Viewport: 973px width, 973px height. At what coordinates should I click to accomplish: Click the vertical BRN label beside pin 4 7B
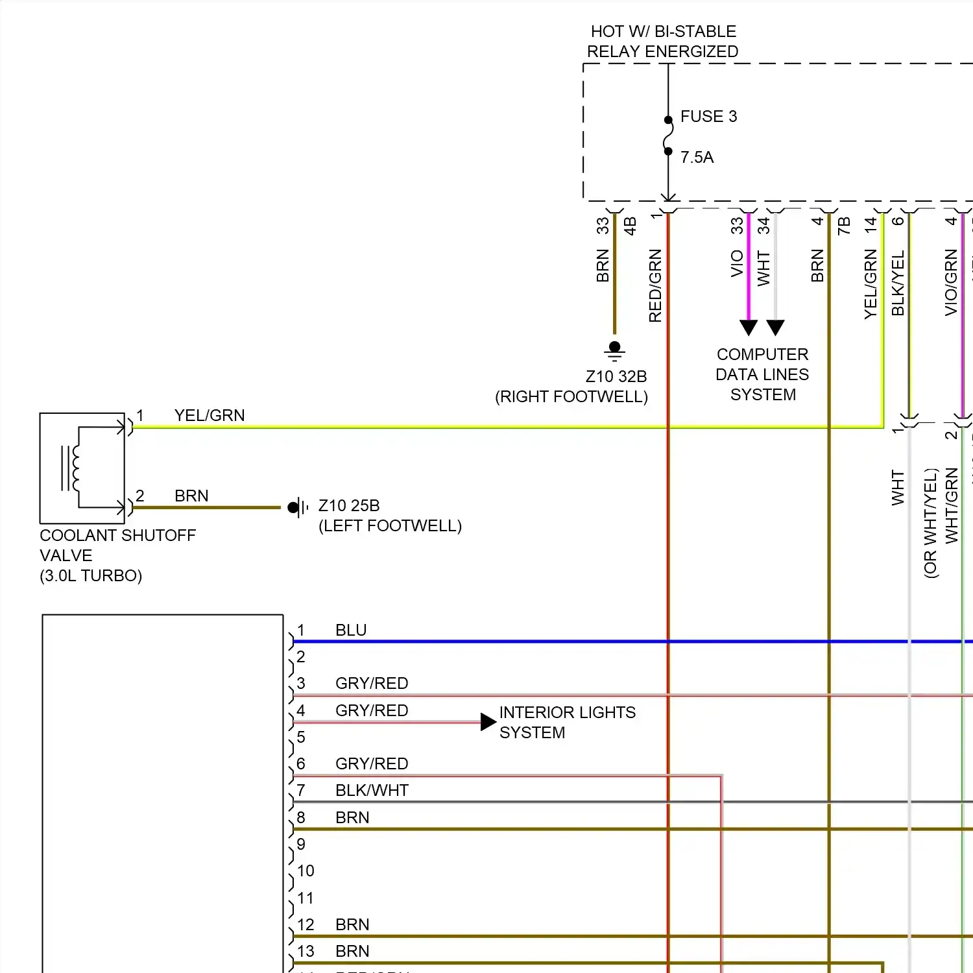[x=817, y=266]
